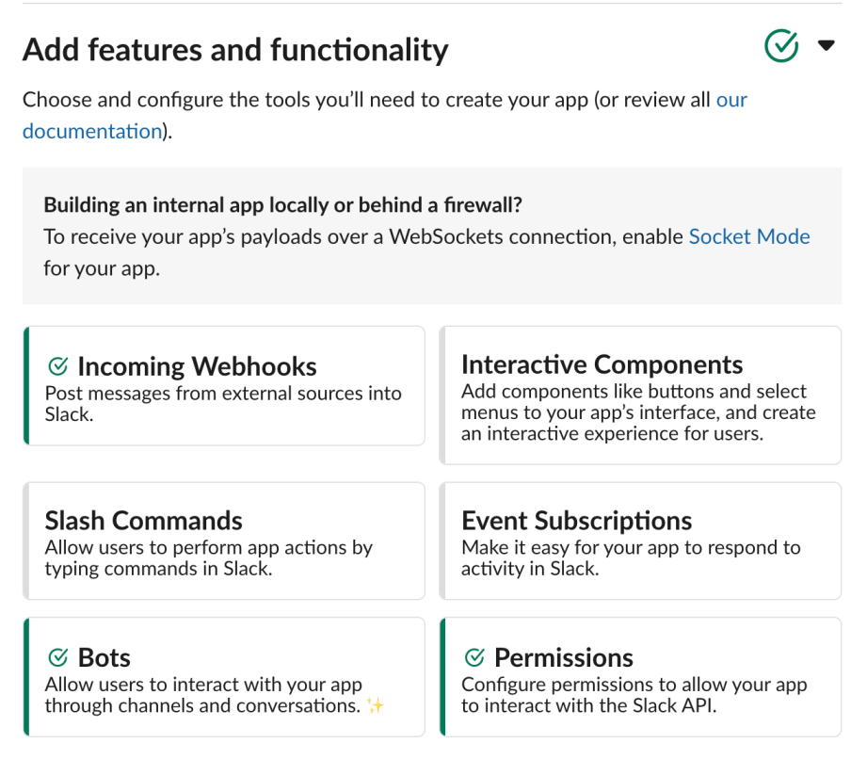Click the 'Building an internal app locally' heading
Viewport: 867px width, 759px height.
pos(282,204)
